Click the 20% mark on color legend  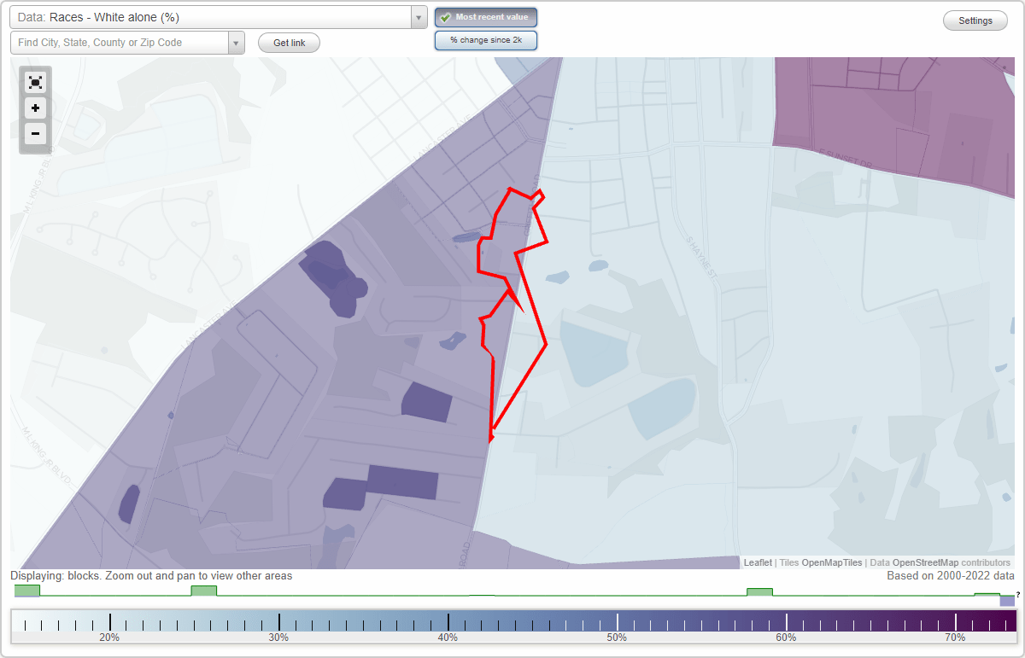tap(109, 638)
